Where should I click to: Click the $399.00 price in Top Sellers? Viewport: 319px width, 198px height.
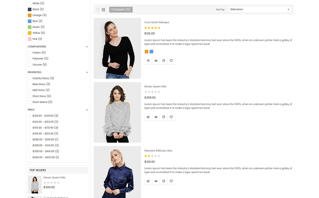pyautogui.click(x=49, y=187)
